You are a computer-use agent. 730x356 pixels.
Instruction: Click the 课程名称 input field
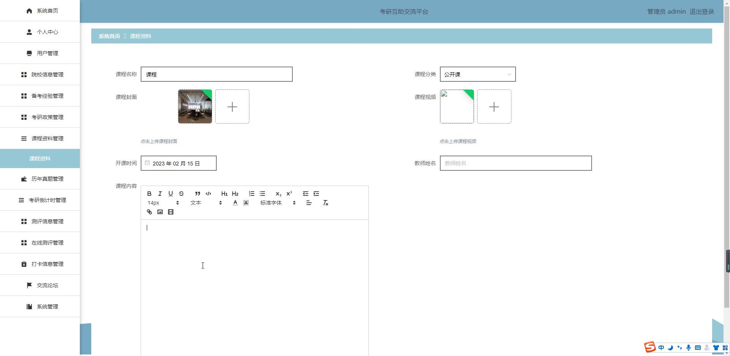tap(216, 74)
